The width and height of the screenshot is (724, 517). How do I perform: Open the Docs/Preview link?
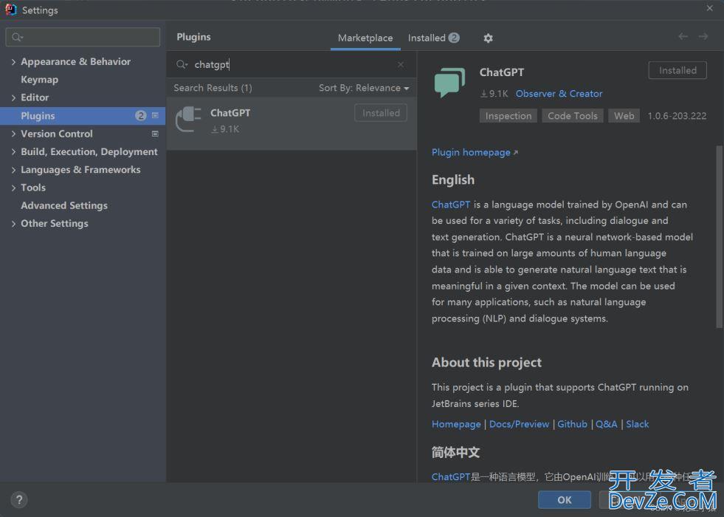(519, 424)
